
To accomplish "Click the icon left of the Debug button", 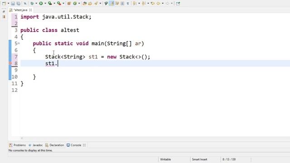I will pos(25,3).
